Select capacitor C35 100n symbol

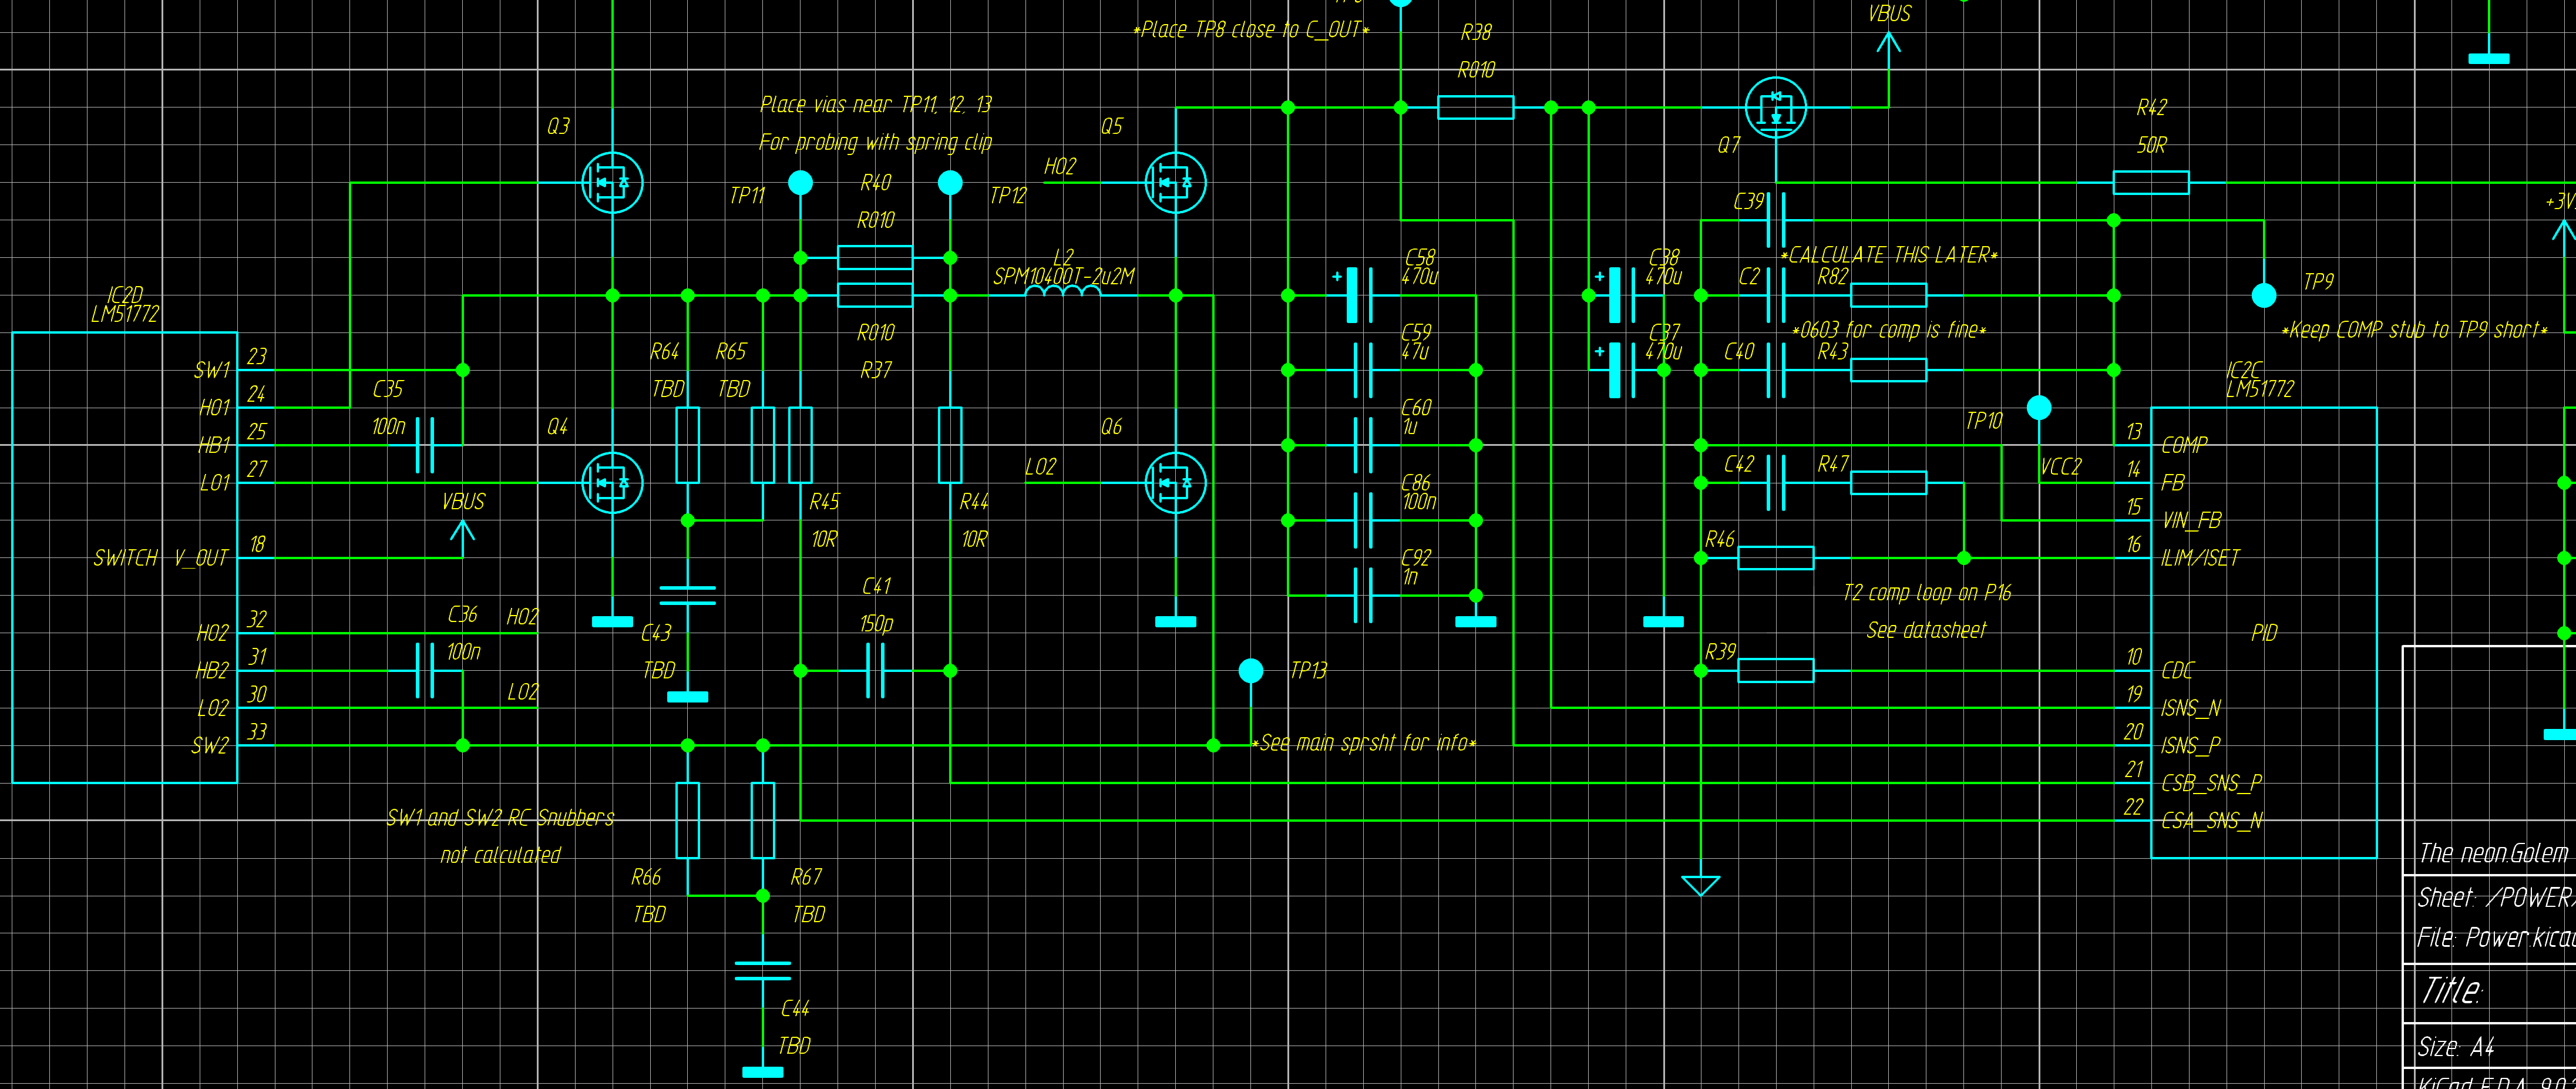tap(425, 445)
